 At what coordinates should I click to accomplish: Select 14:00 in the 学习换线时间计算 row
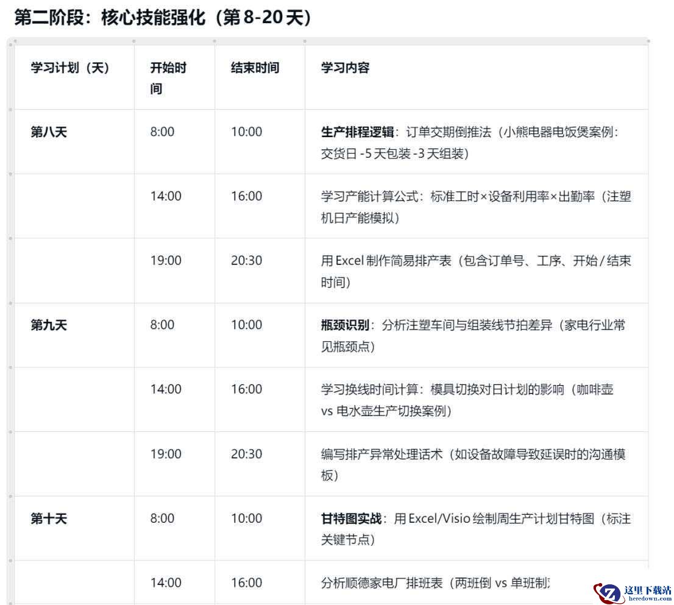pos(166,390)
